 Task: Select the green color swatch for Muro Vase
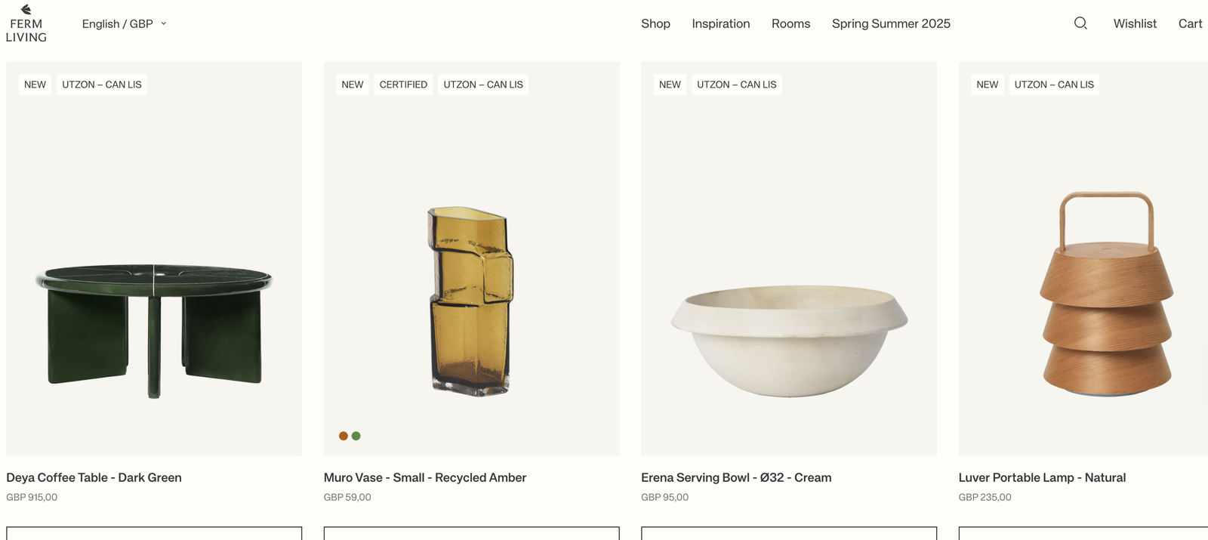tap(356, 436)
